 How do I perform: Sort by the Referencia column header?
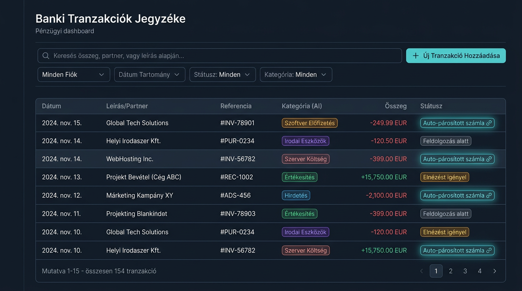(236, 106)
